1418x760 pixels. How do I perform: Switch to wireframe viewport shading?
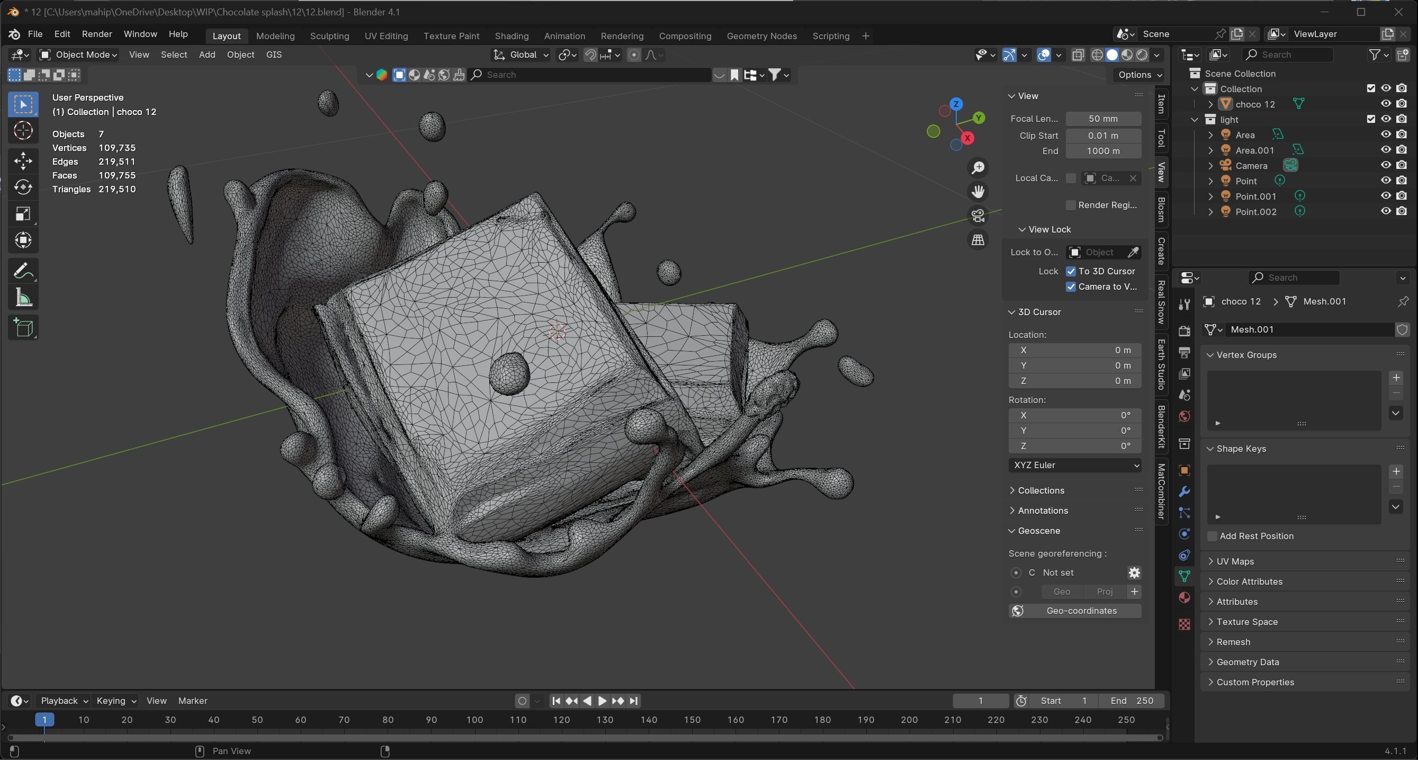1097,55
